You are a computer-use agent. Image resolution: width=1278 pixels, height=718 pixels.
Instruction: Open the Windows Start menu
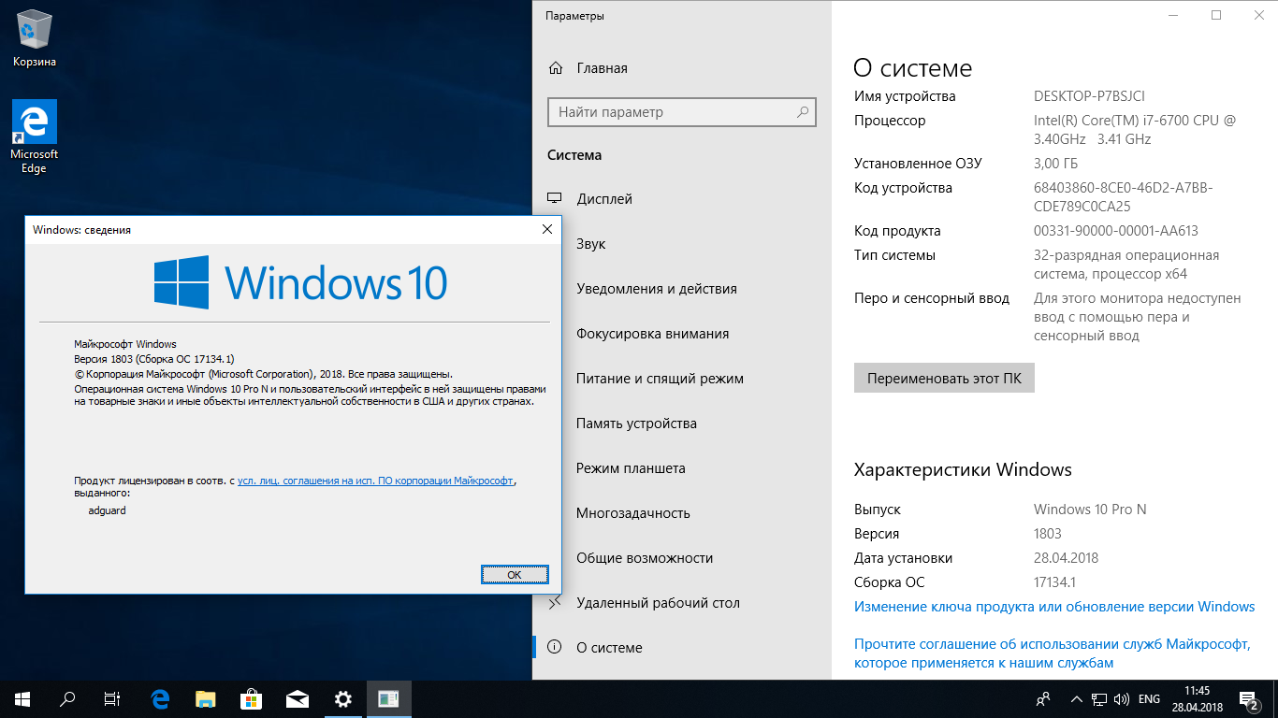click(x=22, y=698)
